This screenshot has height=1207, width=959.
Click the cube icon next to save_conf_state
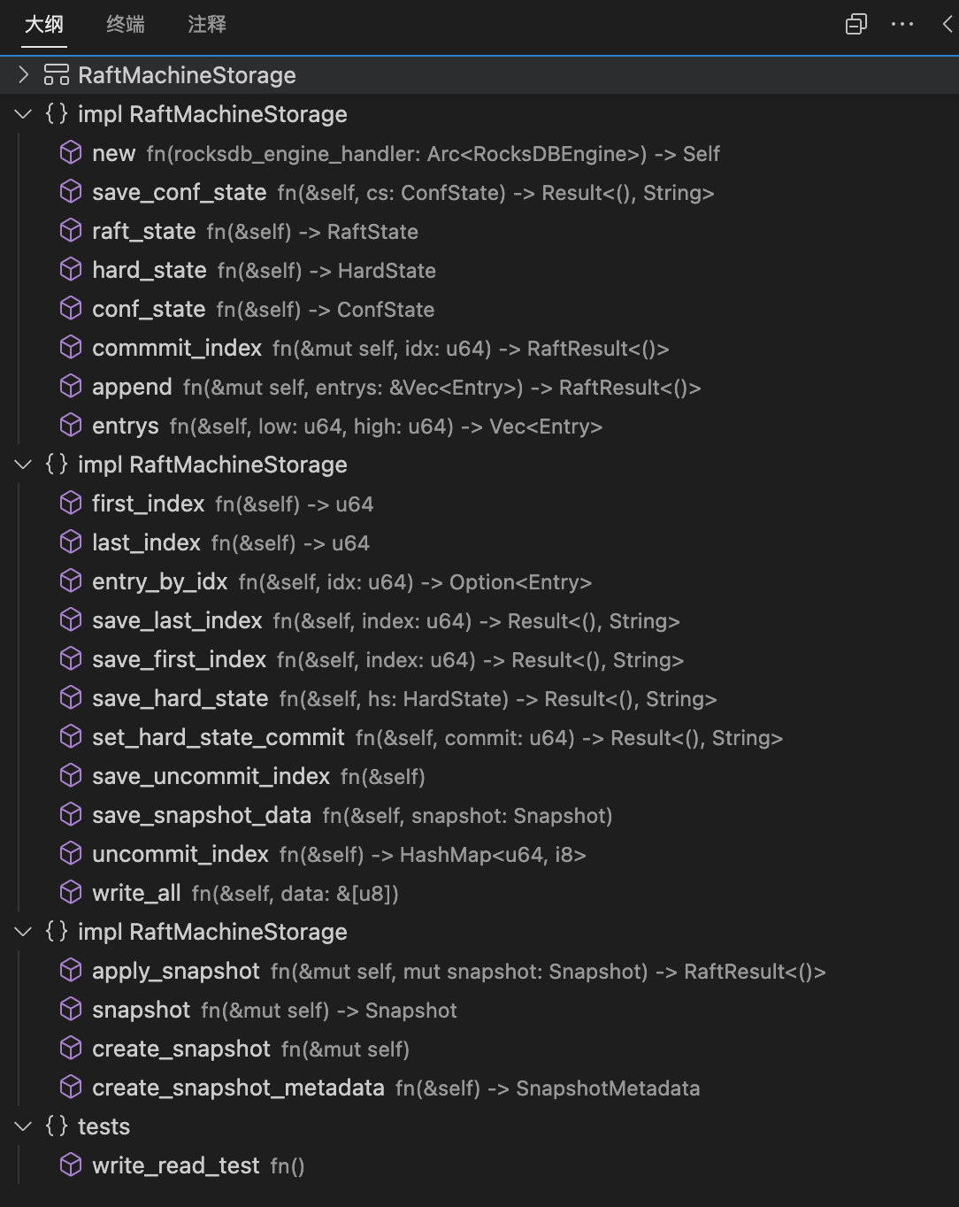tap(71, 192)
